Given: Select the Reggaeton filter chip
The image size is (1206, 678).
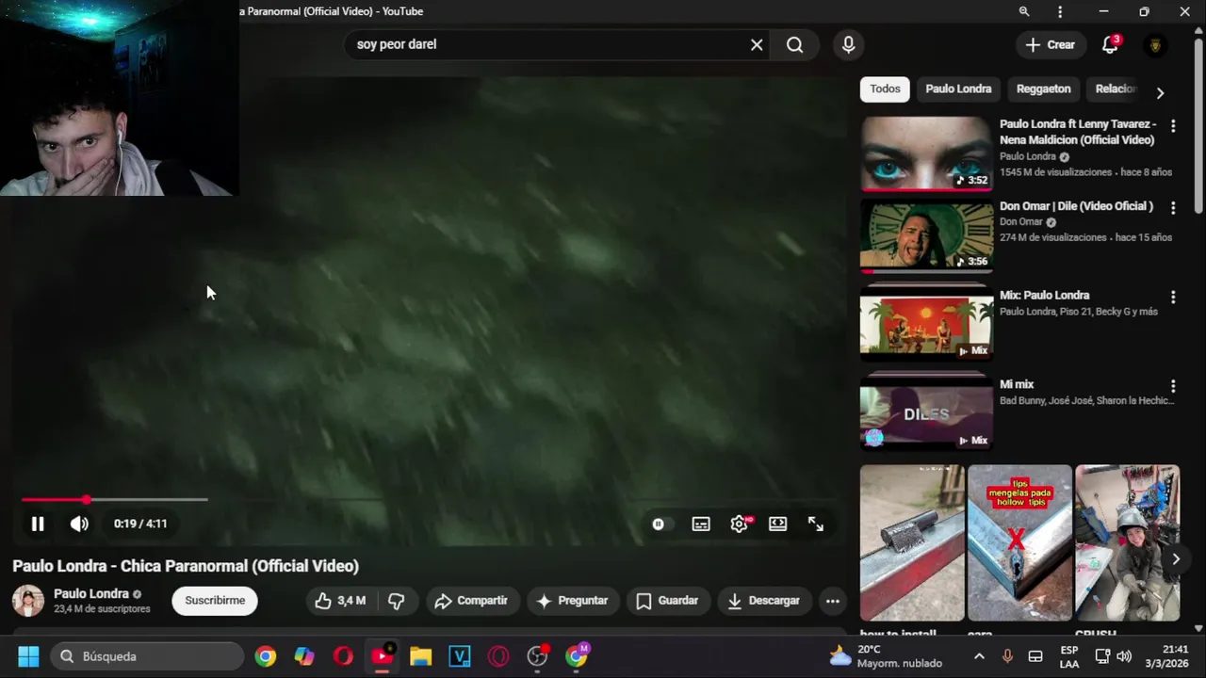Looking at the screenshot, I should [1043, 89].
